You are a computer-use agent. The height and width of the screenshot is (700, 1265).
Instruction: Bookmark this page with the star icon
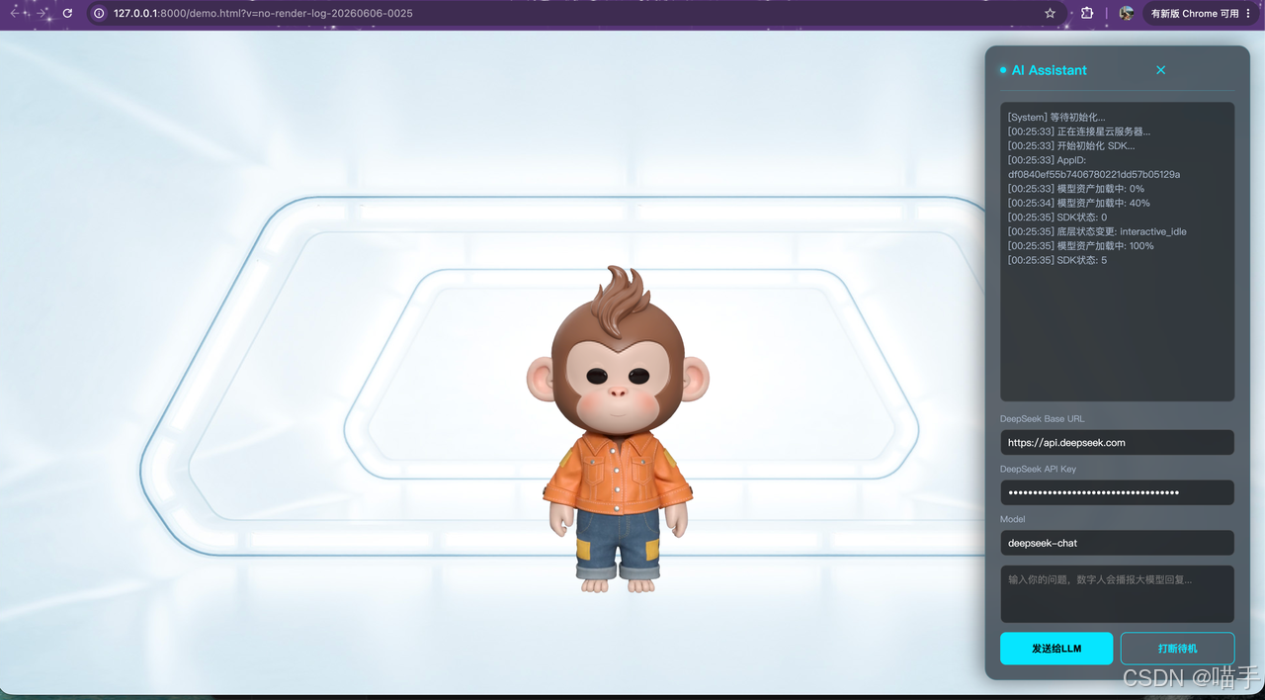(1051, 14)
